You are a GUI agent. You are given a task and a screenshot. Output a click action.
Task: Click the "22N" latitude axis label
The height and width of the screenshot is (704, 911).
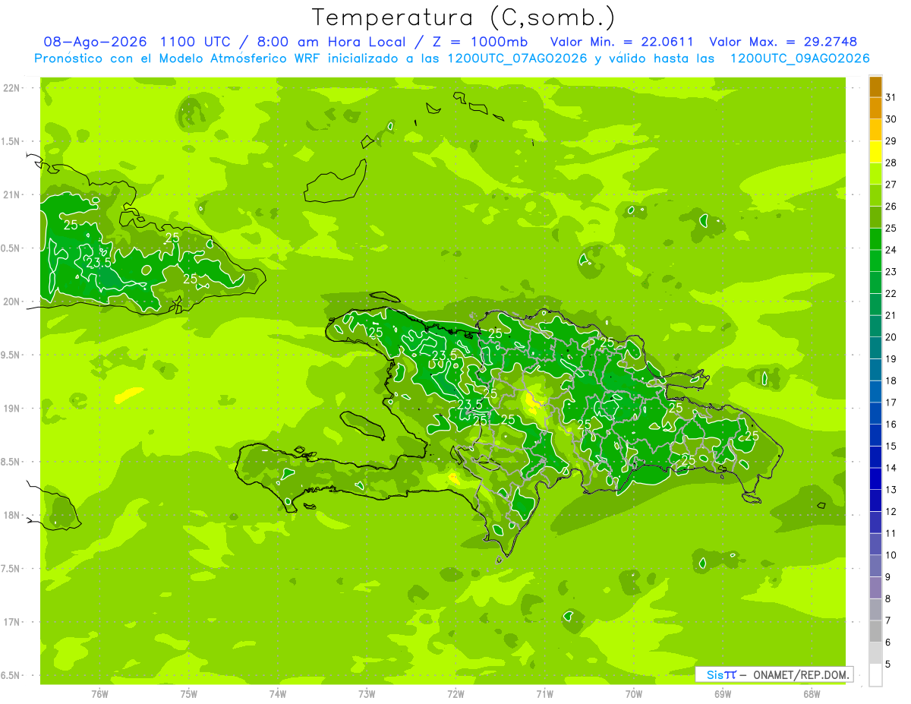click(12, 88)
